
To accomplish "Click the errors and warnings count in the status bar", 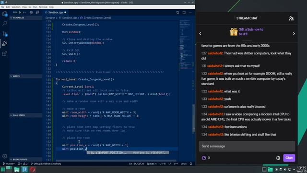I will [23, 163].
